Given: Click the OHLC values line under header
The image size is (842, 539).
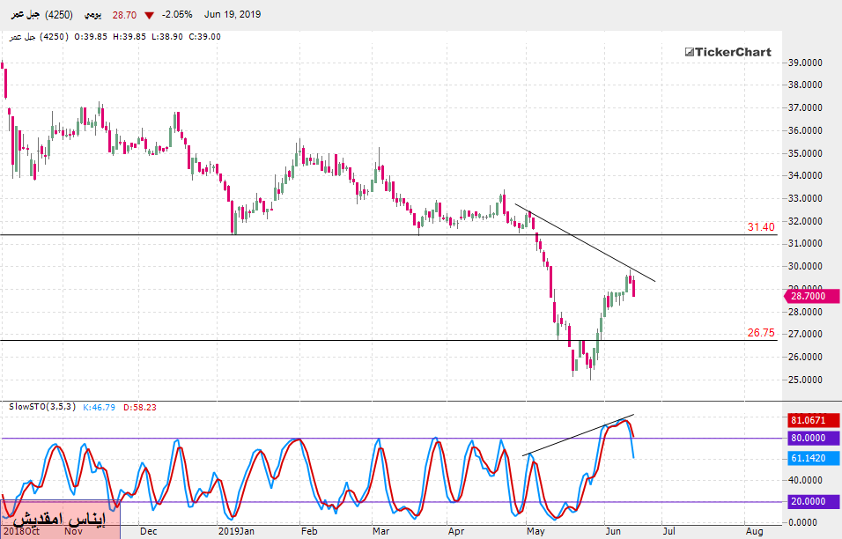Looking at the screenshot, I should pos(114,36).
